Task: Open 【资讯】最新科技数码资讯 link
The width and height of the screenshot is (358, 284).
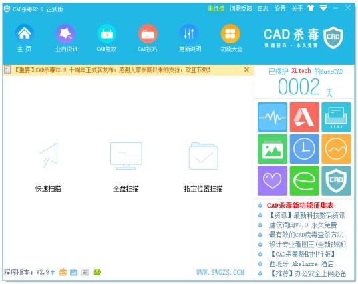Action: click(x=307, y=215)
